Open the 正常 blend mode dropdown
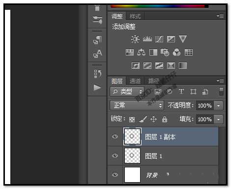231x189 pixels. click(x=137, y=106)
